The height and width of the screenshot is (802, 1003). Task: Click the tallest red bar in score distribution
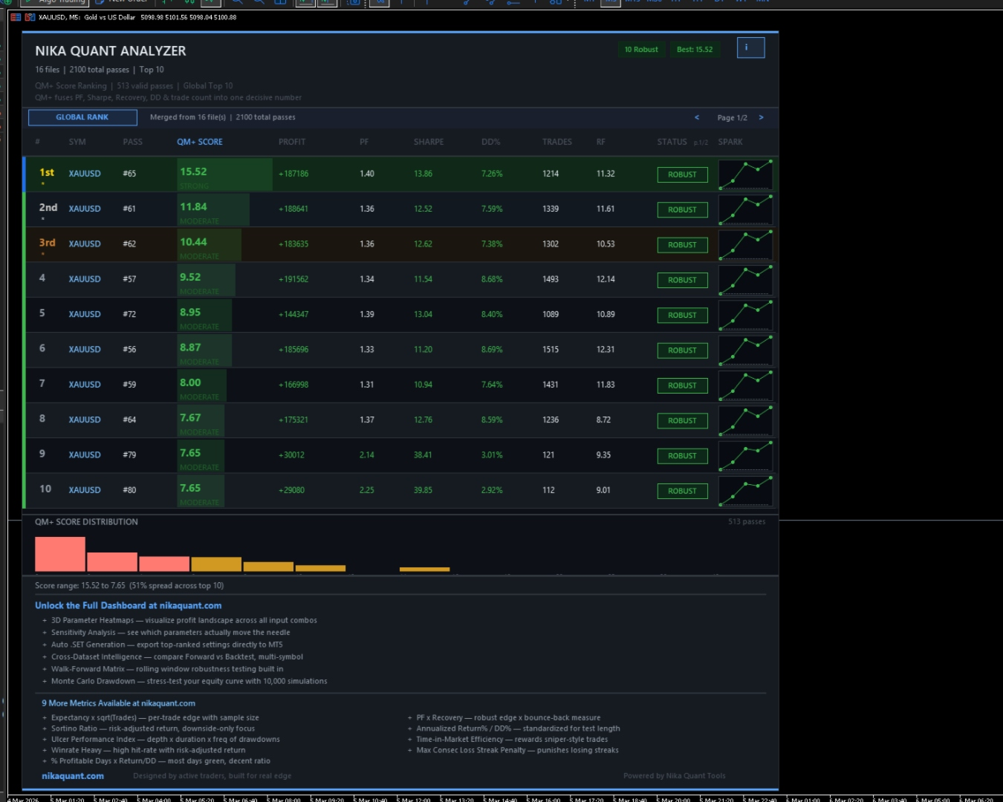point(60,554)
